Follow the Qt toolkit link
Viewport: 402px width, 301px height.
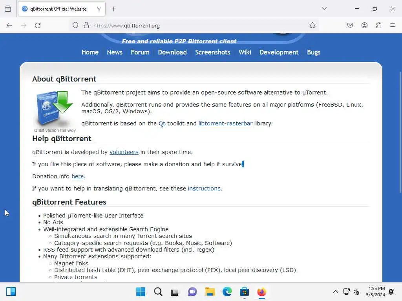pyautogui.click(x=162, y=123)
